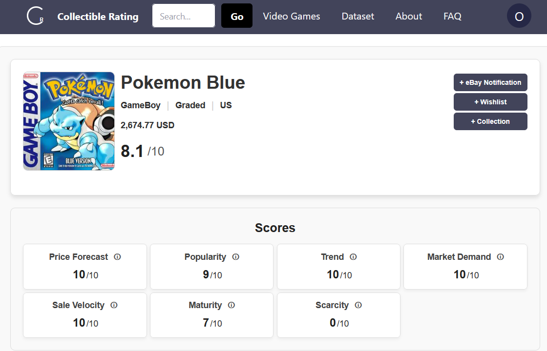
Task: Open the Video Games menu item
Action: 291,17
